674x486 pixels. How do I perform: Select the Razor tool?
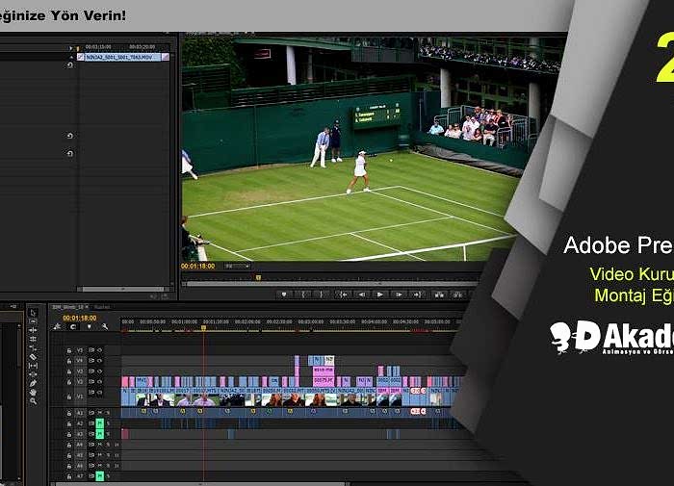click(x=33, y=357)
